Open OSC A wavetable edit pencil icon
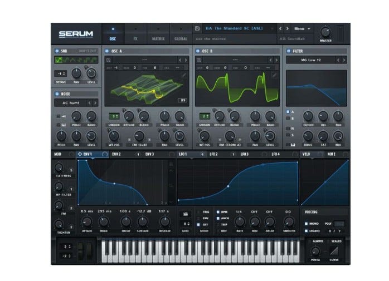 click(x=184, y=75)
